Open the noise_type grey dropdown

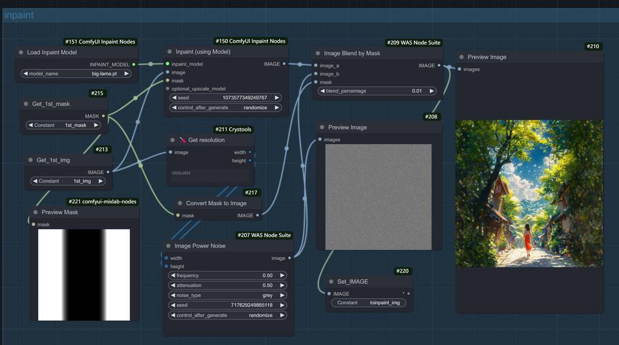click(x=228, y=296)
